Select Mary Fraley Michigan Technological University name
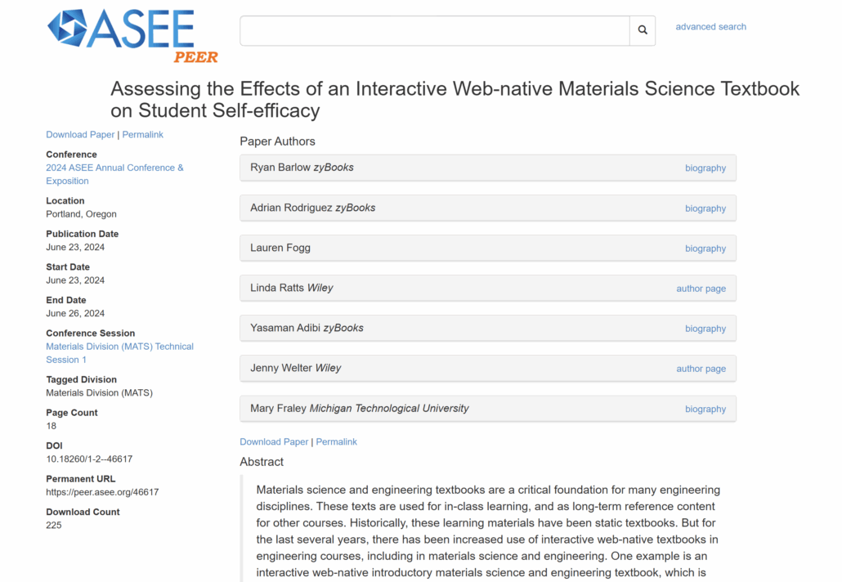The image size is (842, 582). coord(359,409)
